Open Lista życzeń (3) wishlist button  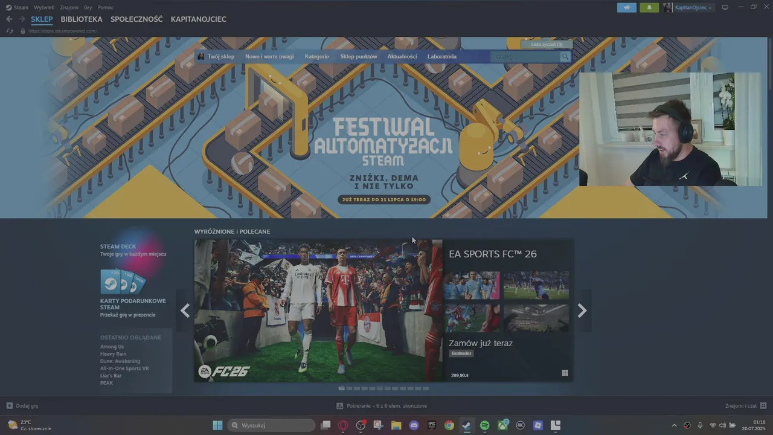point(547,45)
